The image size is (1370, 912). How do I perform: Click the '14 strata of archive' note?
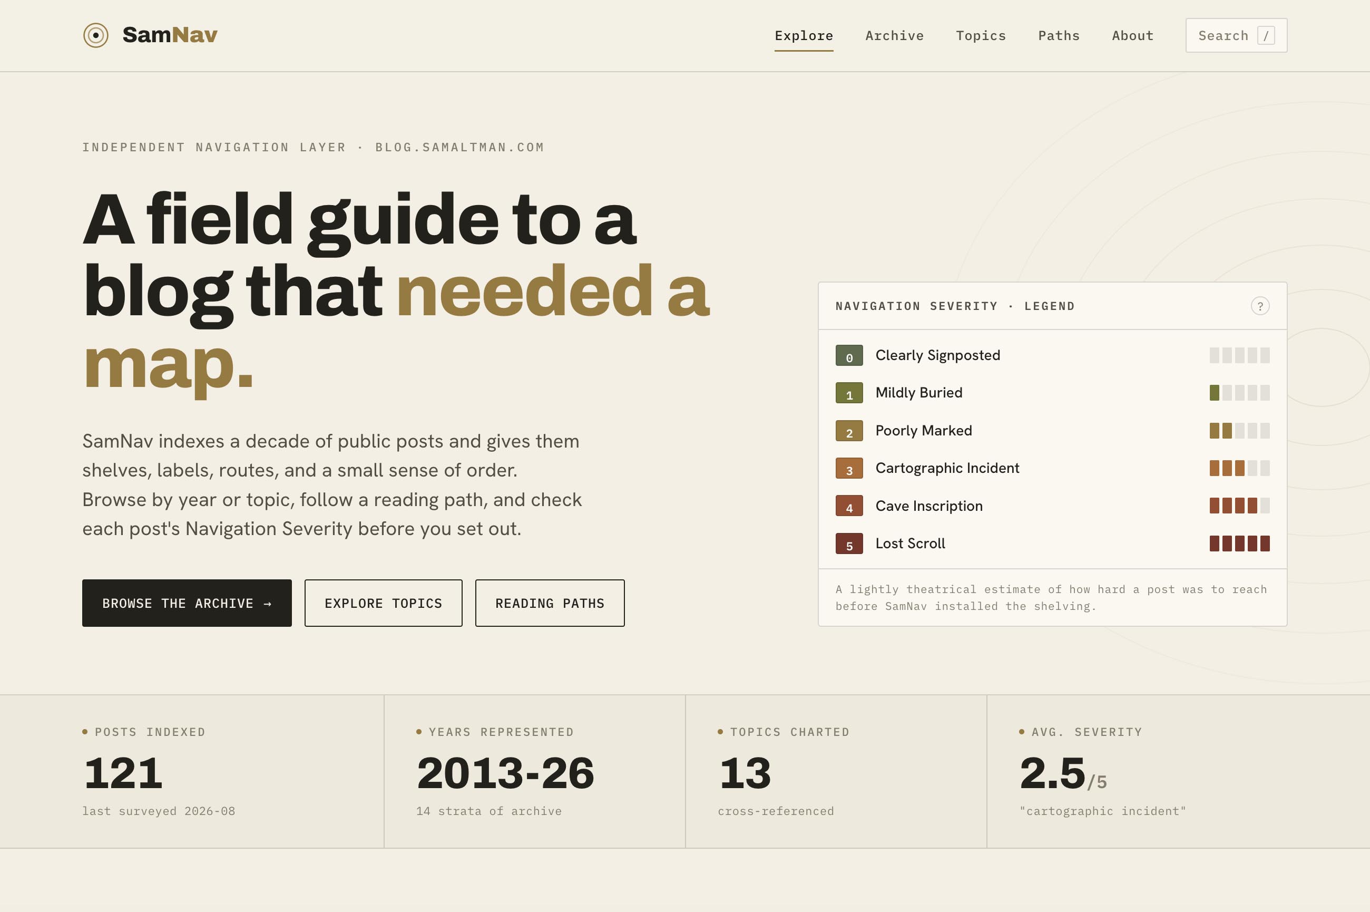pyautogui.click(x=489, y=811)
